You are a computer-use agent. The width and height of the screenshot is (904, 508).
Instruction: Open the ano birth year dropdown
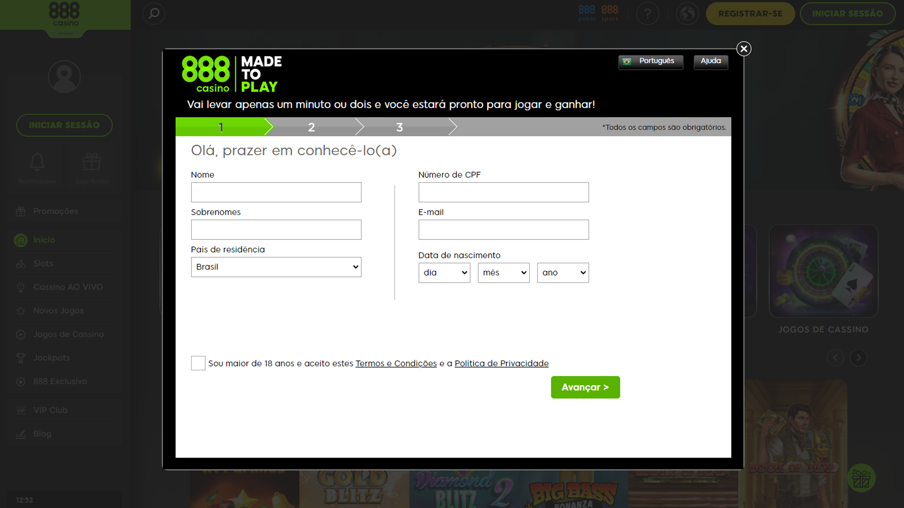click(563, 273)
